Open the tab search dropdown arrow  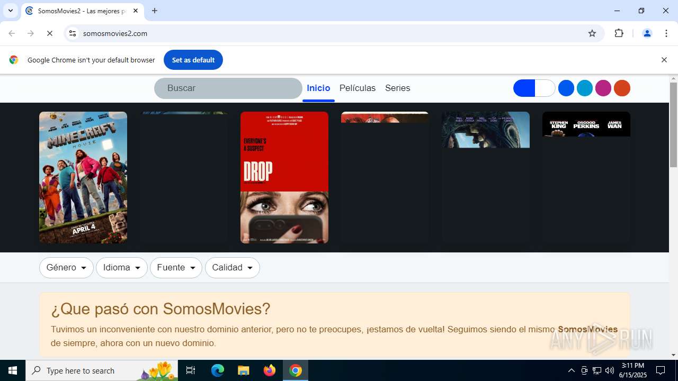(x=10, y=11)
